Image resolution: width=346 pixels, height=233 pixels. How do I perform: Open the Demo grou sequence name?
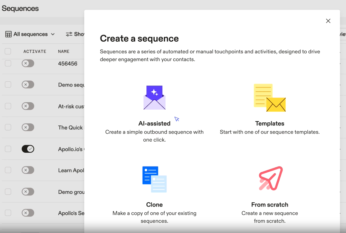71,192
